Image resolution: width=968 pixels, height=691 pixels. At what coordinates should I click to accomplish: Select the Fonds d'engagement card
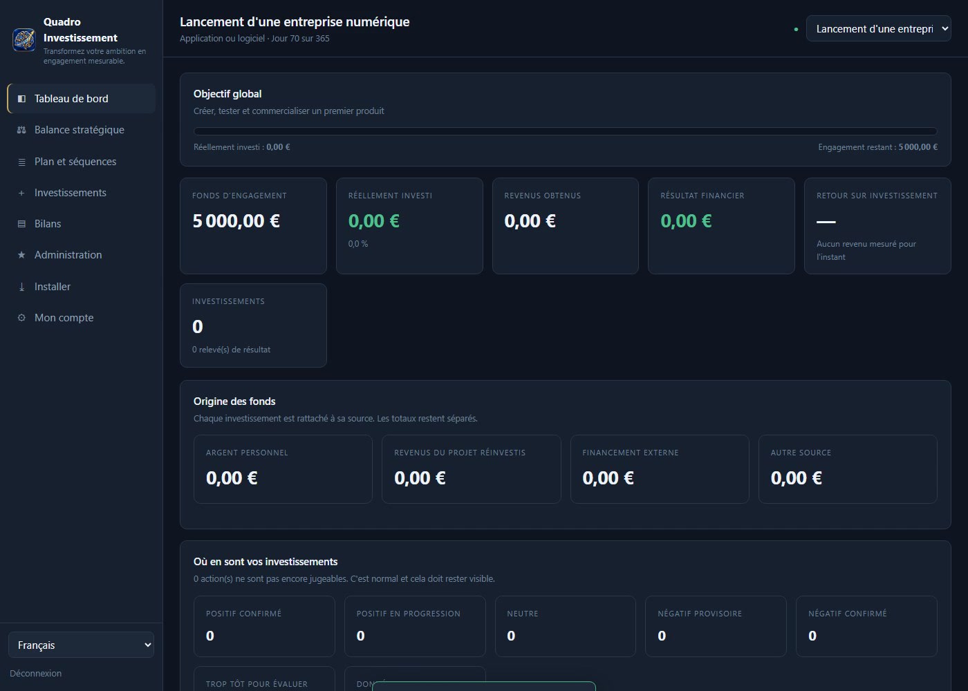[x=253, y=226]
